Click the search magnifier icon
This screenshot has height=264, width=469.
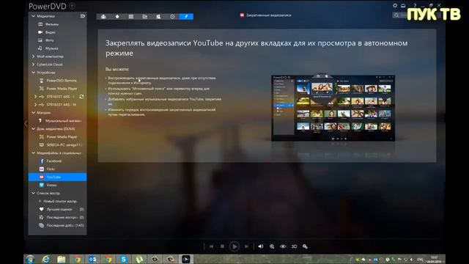(x=396, y=15)
